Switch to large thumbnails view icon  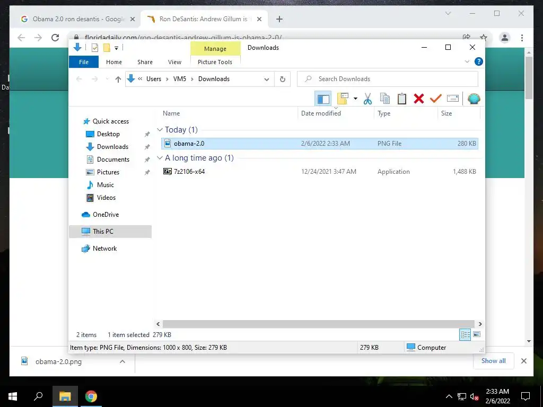tap(477, 334)
